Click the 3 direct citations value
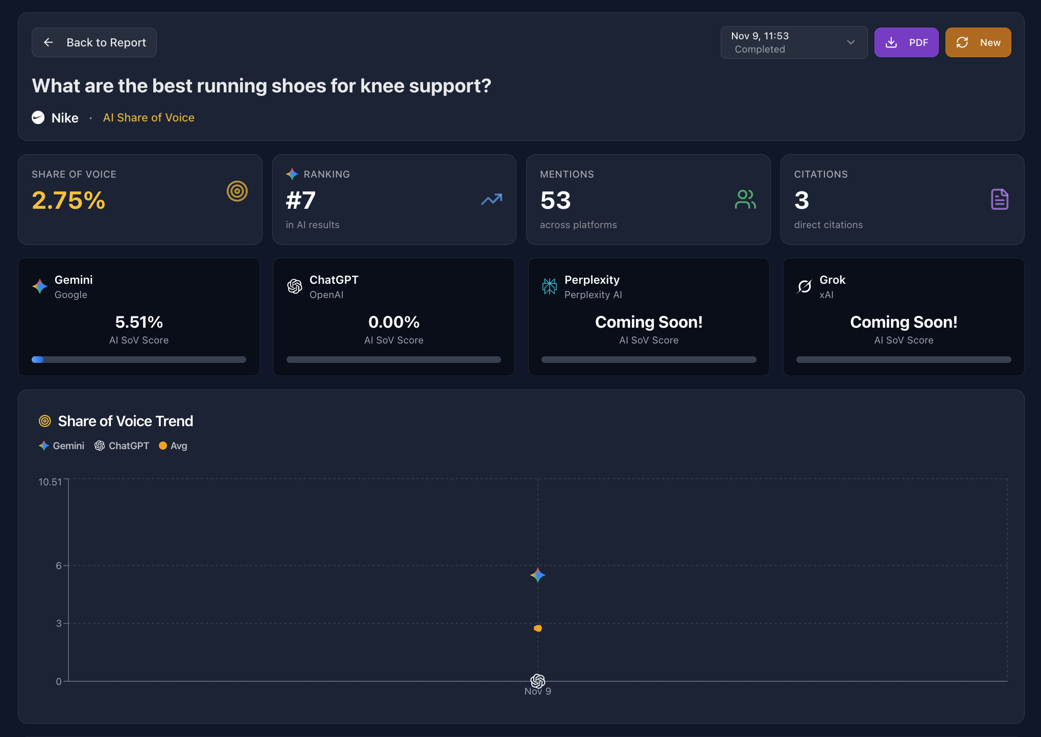The width and height of the screenshot is (1041, 737). (802, 200)
